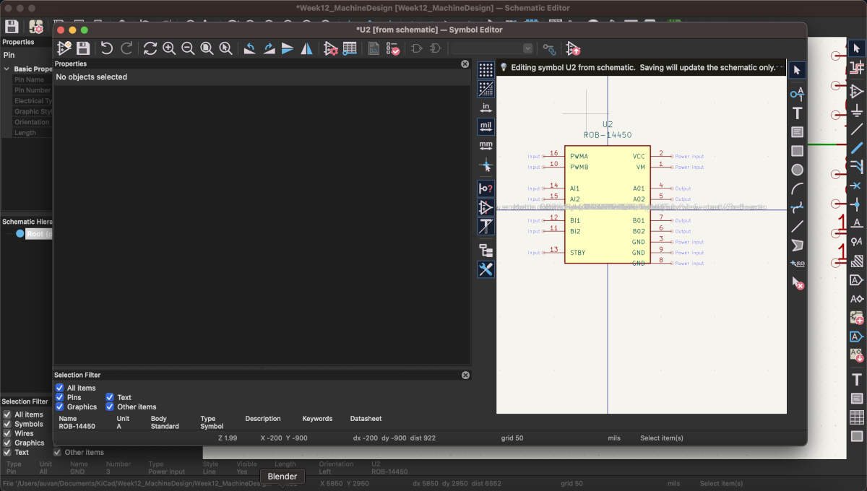
Task: Close the Symbol Editor Properties panel
Action: coord(465,64)
